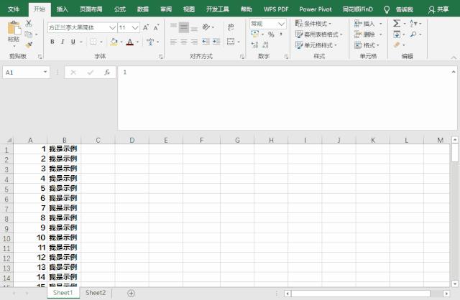Click the Paste clipboard icon
This screenshot has width=460, height=300.
tap(14, 28)
